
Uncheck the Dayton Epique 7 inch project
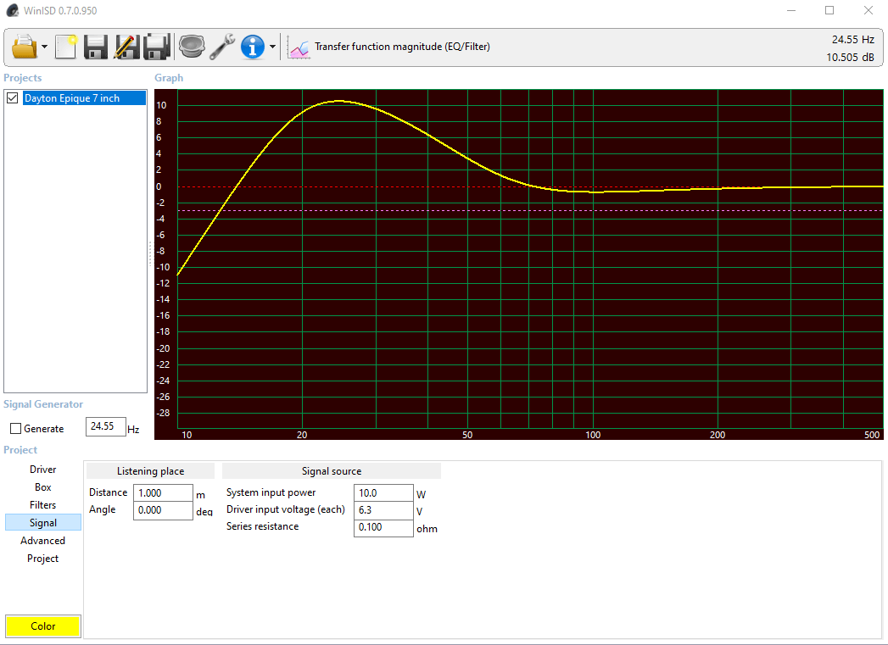click(x=13, y=97)
